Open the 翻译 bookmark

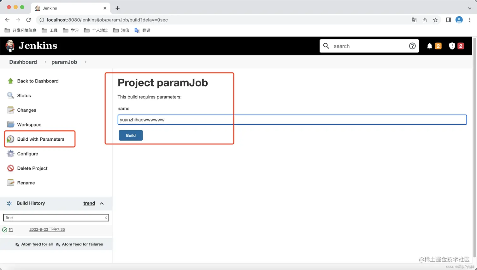[142, 30]
